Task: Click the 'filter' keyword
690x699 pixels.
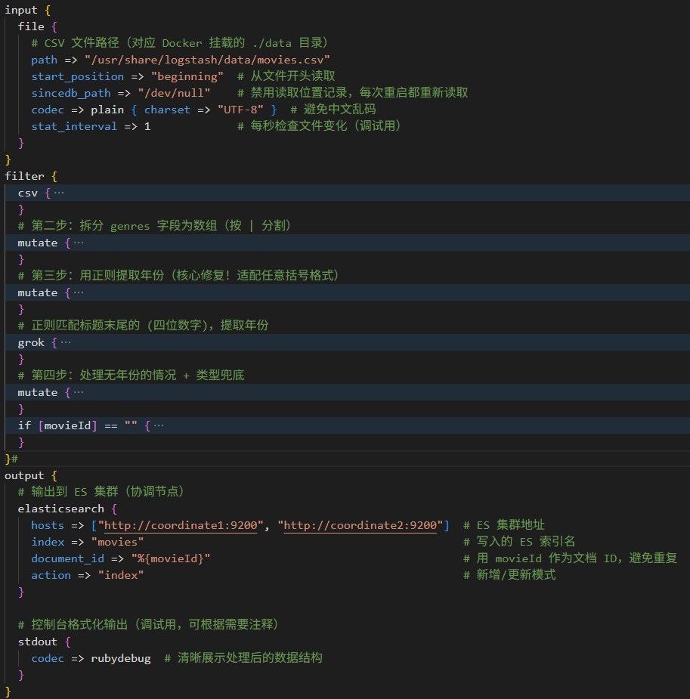Action: (x=24, y=177)
